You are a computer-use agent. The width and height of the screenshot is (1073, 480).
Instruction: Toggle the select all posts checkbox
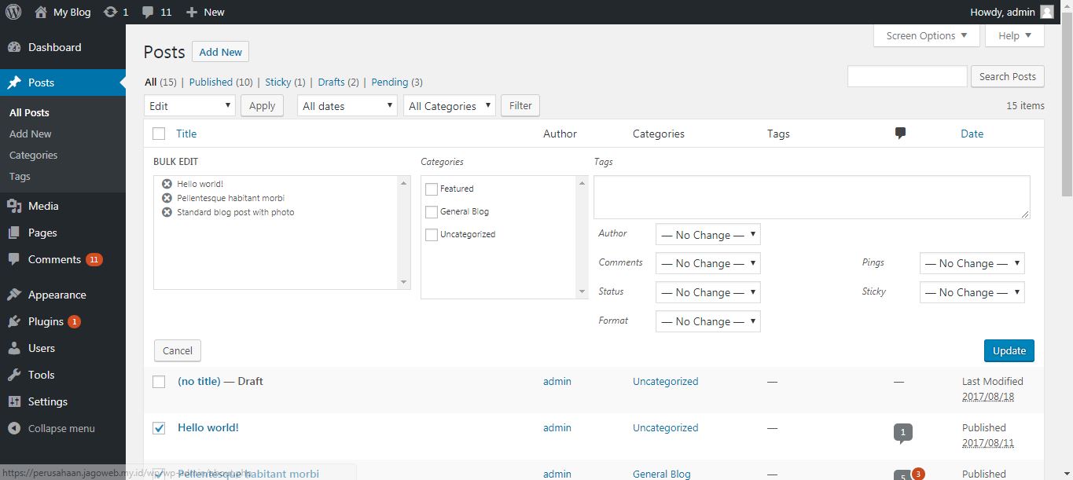point(159,134)
